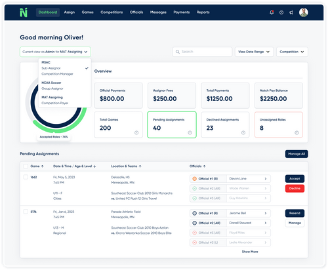The height and width of the screenshot is (270, 328).
Task: Open the Assign tab
Action: 70,12
